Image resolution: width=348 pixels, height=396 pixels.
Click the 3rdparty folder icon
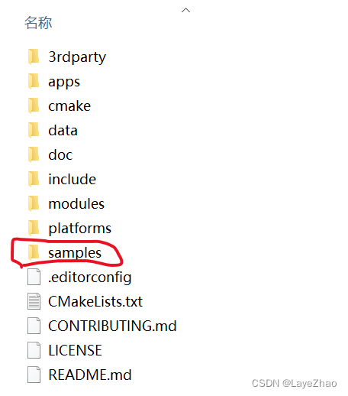[x=34, y=57]
